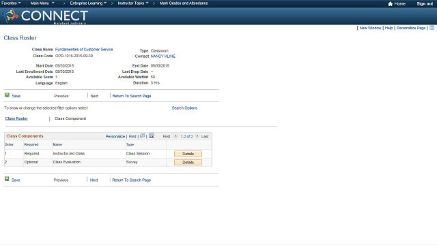Click the bottom Save link
This screenshot has width=437, height=245.
coord(16,180)
